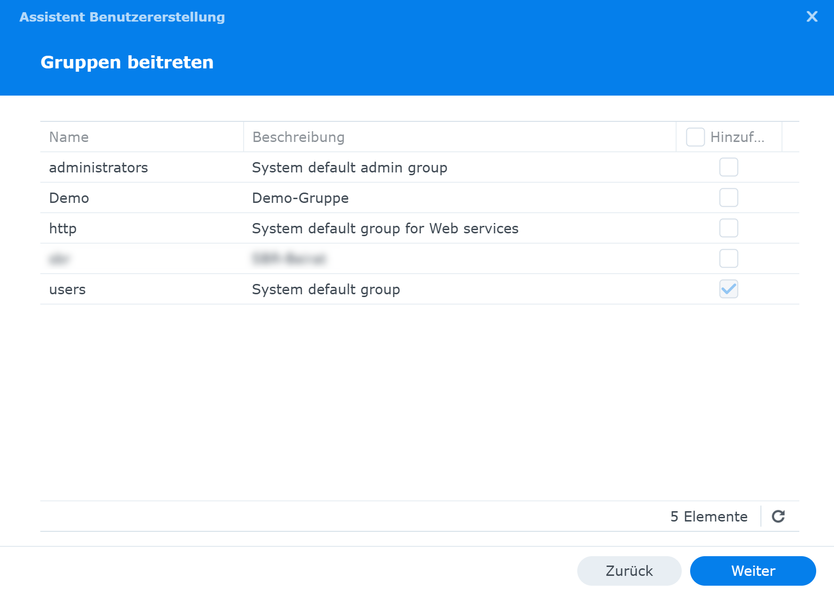Check the Demo group checkbox
The image size is (834, 596).
click(x=729, y=198)
